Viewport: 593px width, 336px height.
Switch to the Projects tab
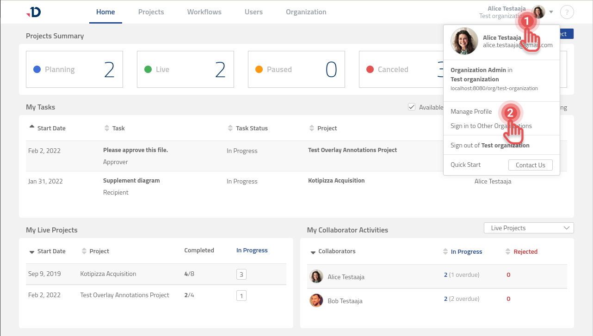tap(151, 12)
